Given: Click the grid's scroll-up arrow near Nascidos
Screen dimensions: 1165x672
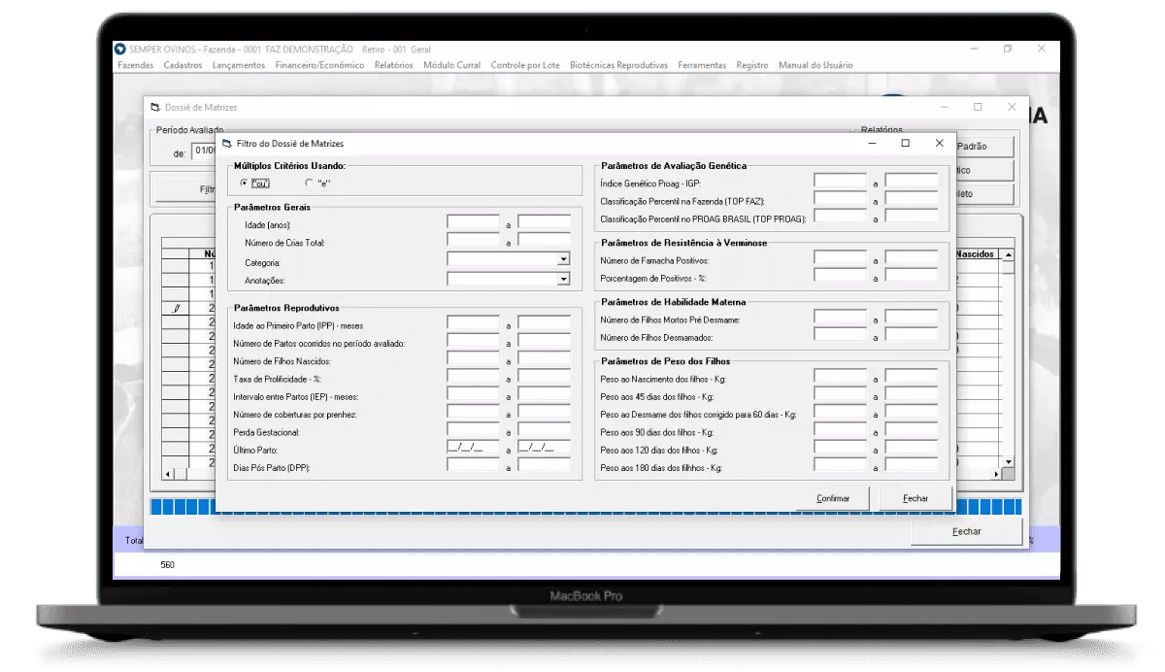Looking at the screenshot, I should tap(1008, 254).
